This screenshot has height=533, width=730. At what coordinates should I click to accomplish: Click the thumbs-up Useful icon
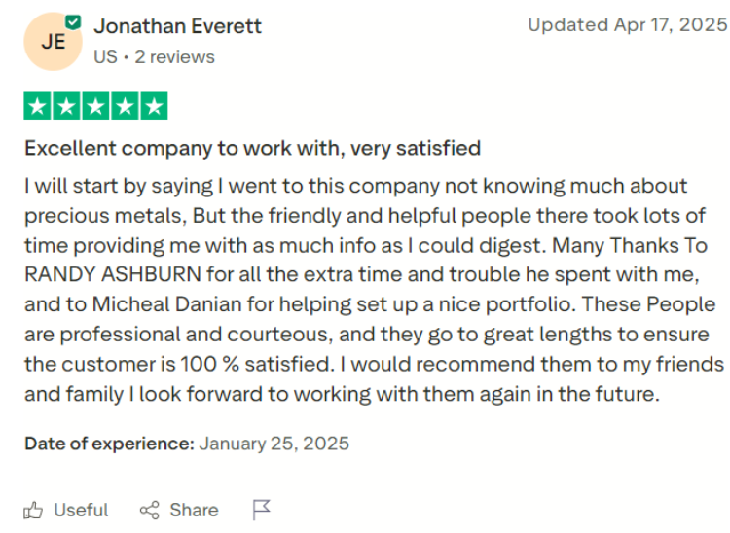click(x=33, y=511)
